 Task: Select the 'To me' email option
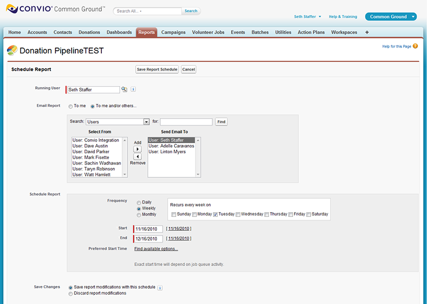point(70,106)
